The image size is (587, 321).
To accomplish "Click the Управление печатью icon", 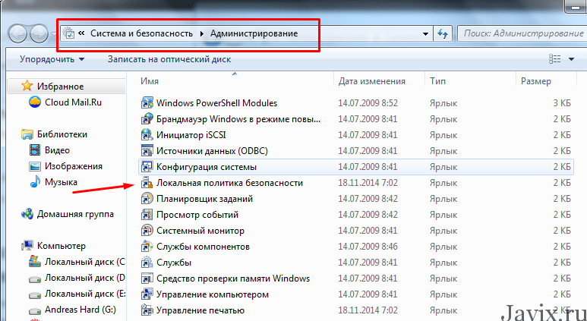I will pos(147,310).
